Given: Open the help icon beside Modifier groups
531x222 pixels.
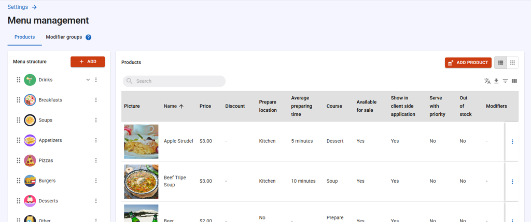Looking at the screenshot, I should [88, 37].
